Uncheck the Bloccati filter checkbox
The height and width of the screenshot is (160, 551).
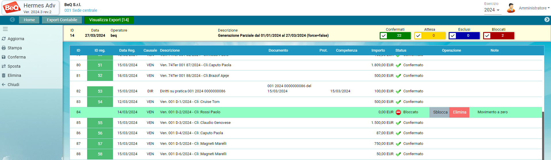click(487, 36)
